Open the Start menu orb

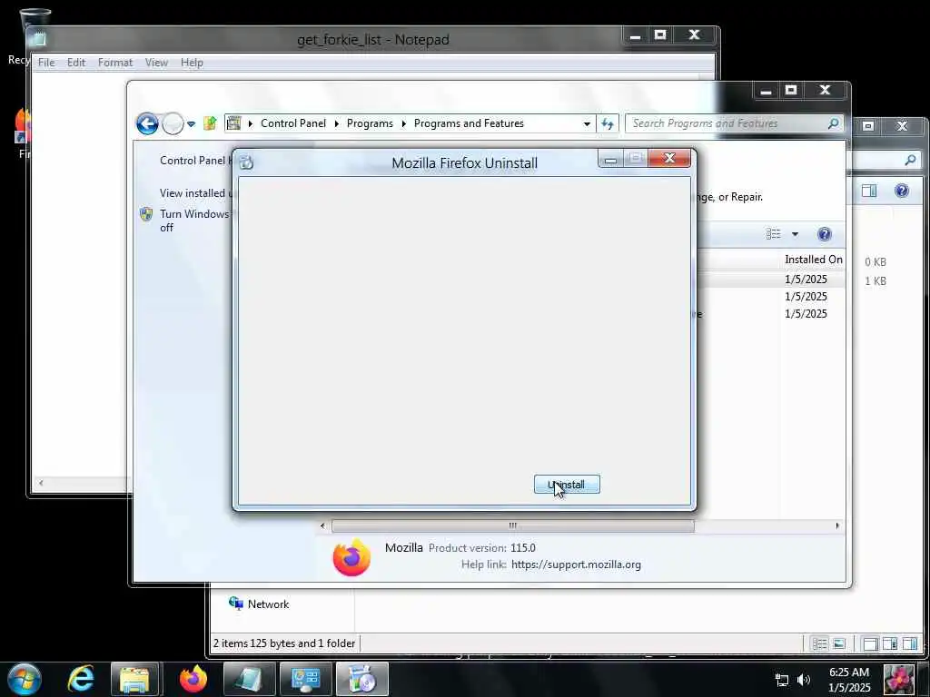coord(25,679)
